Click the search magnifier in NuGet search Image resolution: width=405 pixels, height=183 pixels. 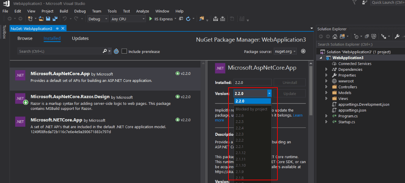[x=105, y=51]
